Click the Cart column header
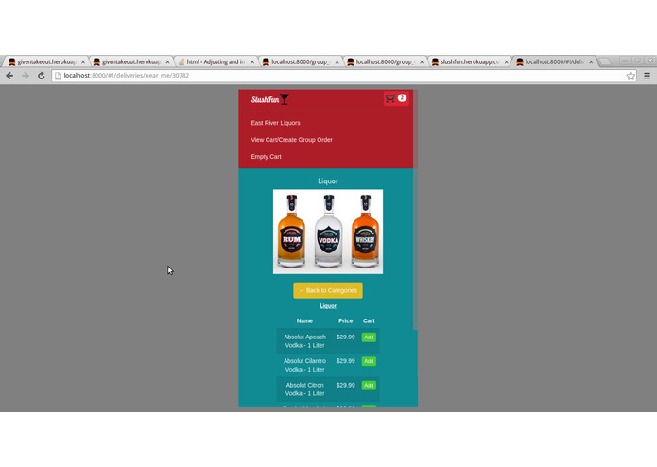This screenshot has height=467, width=657. [x=369, y=320]
